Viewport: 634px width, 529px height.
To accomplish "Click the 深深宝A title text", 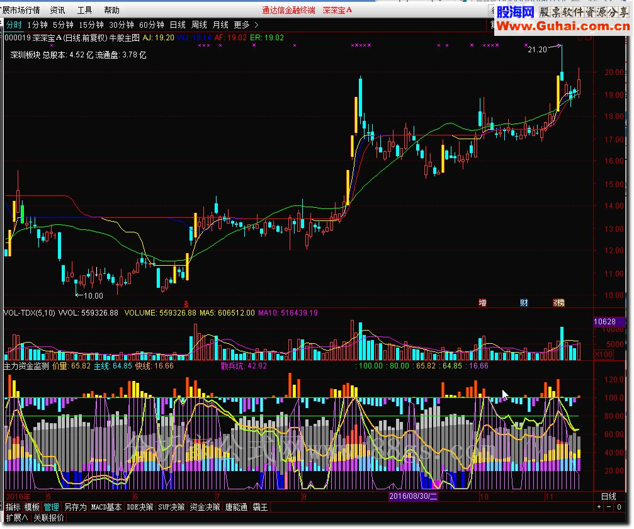I will pyautogui.click(x=337, y=10).
